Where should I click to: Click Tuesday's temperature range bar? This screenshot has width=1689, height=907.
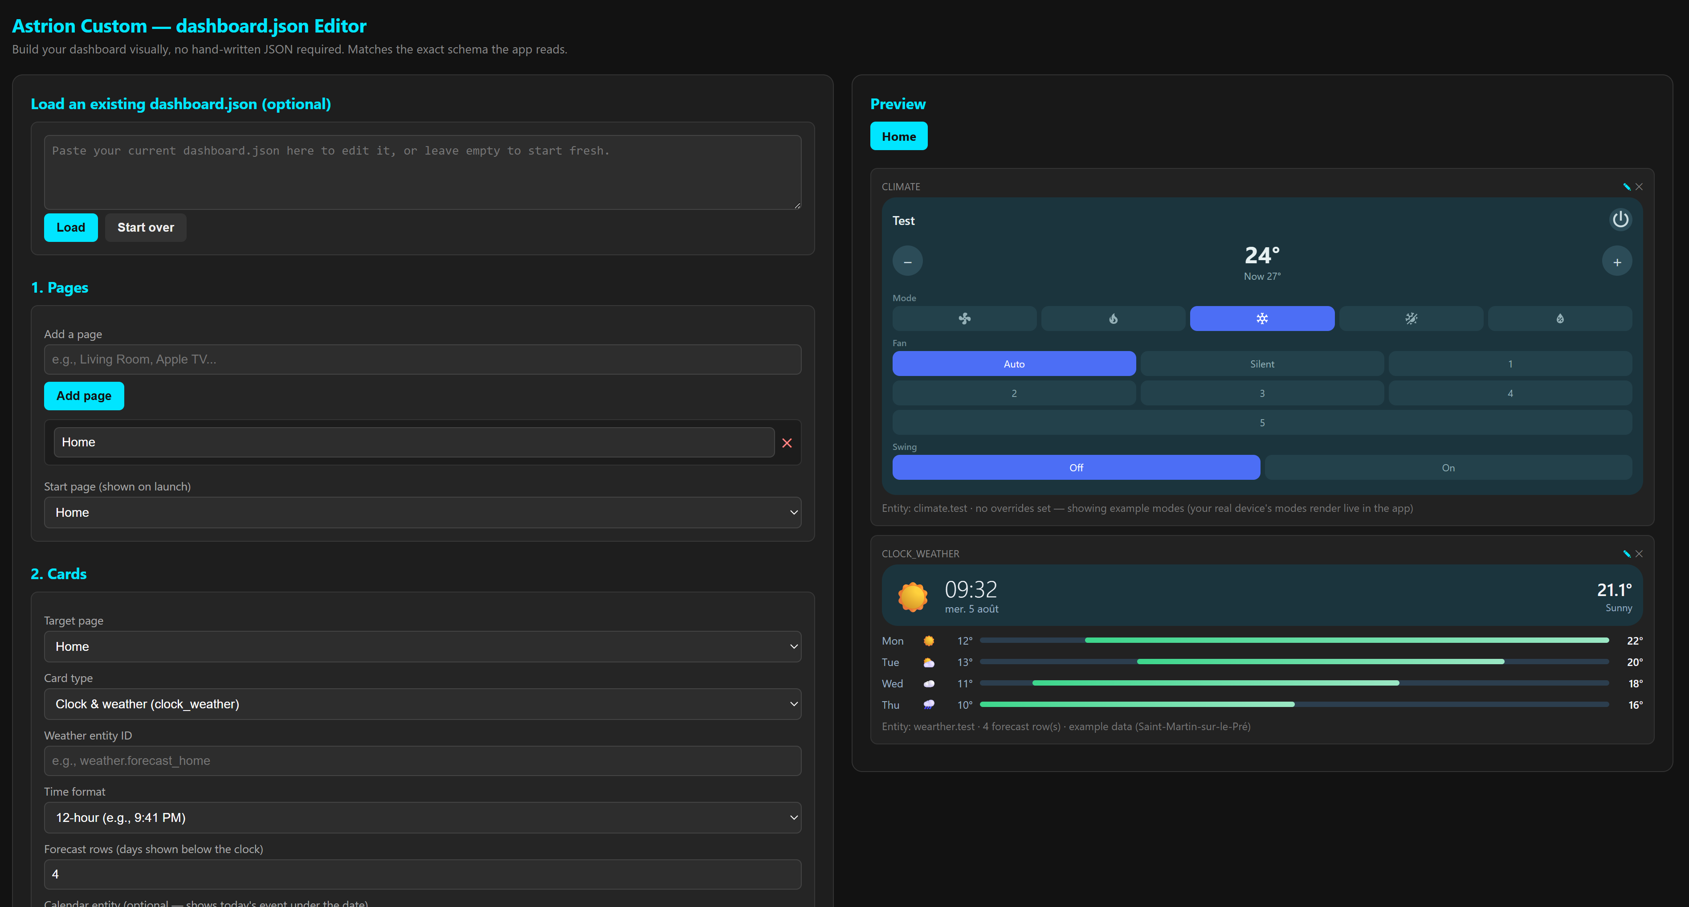point(1294,662)
